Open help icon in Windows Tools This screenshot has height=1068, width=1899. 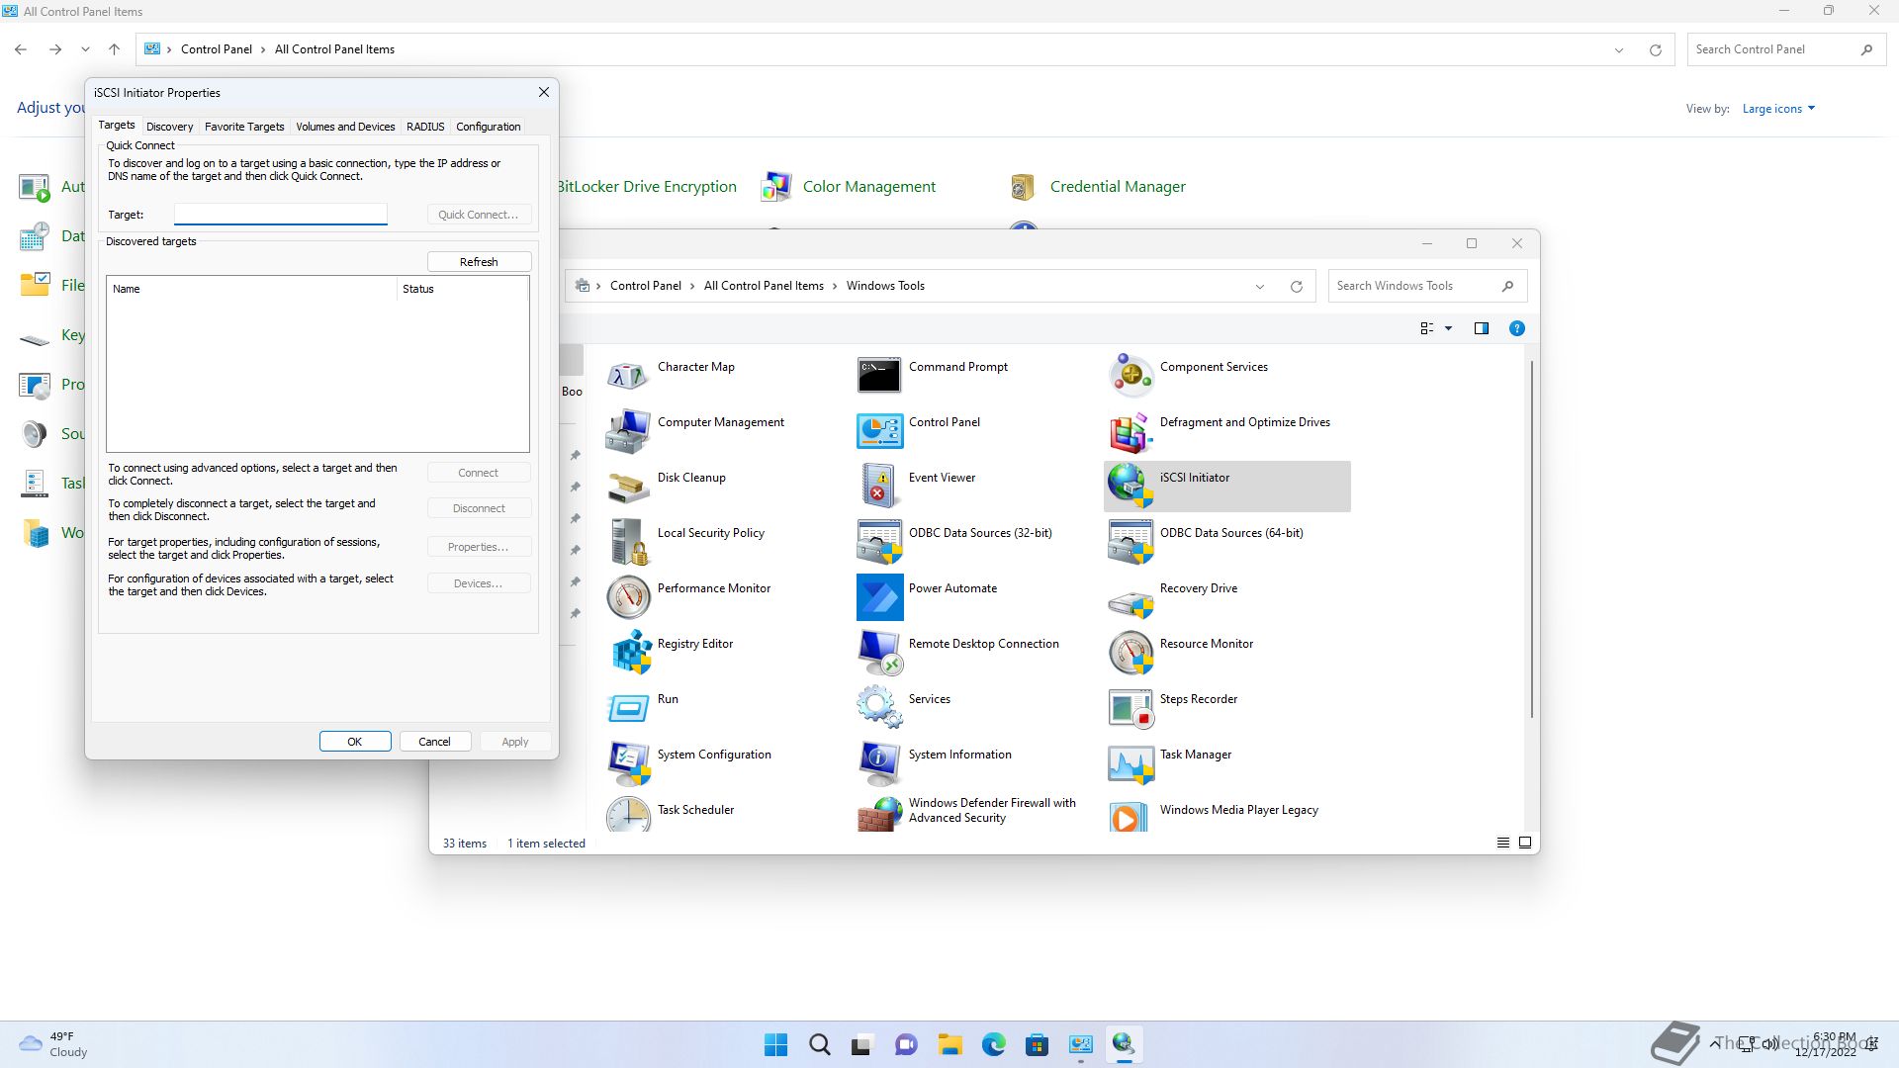tap(1516, 328)
